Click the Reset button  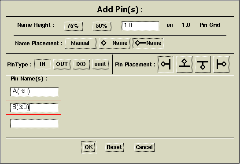[114, 147]
